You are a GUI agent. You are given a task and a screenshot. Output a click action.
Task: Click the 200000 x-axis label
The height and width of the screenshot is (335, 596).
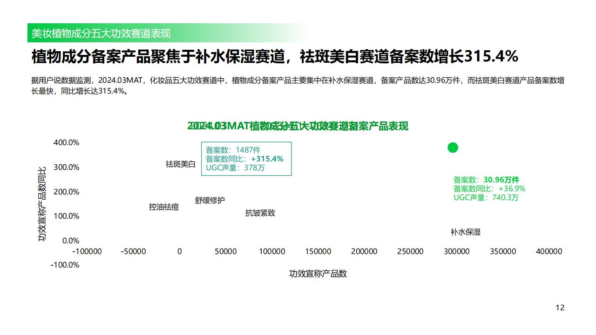point(364,251)
